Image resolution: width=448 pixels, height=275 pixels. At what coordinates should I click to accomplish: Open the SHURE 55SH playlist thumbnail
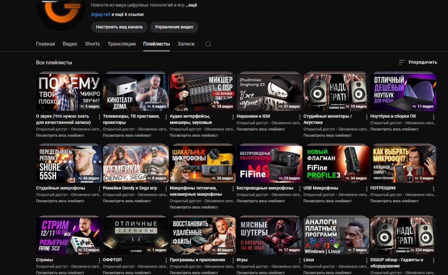click(69, 164)
